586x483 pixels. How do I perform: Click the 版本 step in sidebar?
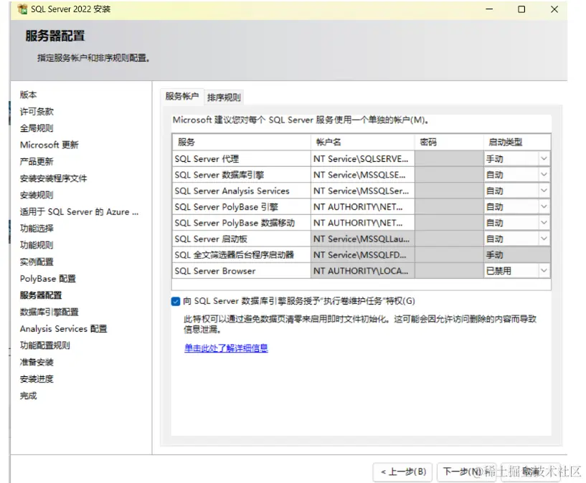click(29, 95)
